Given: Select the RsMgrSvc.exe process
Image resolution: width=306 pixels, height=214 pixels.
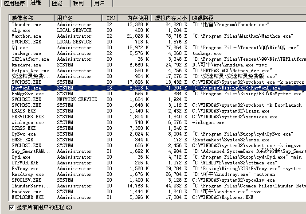Looking at the screenshot, I should pos(158,94).
